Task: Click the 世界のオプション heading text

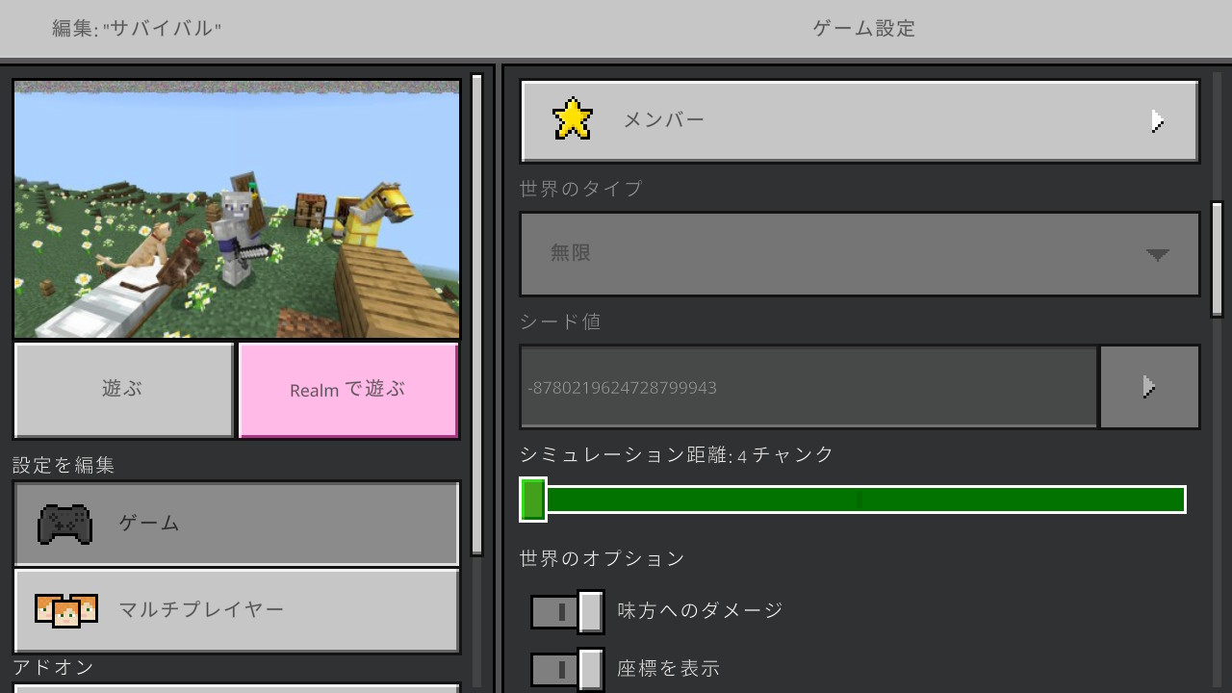Action: (603, 558)
